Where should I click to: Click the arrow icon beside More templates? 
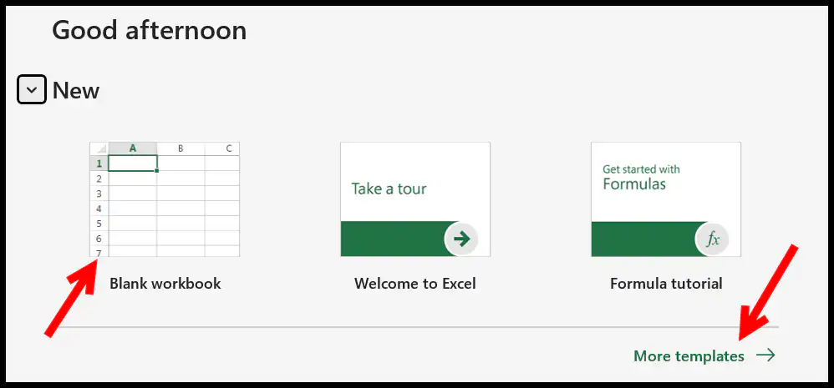tap(765, 355)
